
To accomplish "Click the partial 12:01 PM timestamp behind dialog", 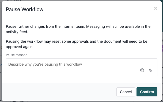I will (10, 1).
